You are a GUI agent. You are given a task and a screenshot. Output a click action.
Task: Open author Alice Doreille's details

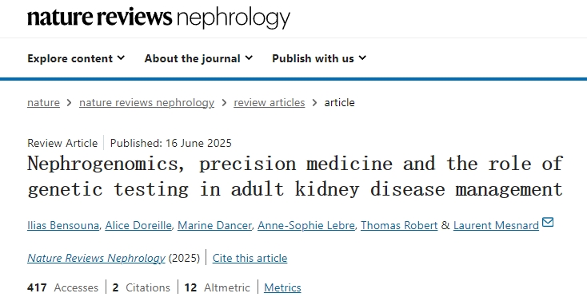click(x=138, y=225)
